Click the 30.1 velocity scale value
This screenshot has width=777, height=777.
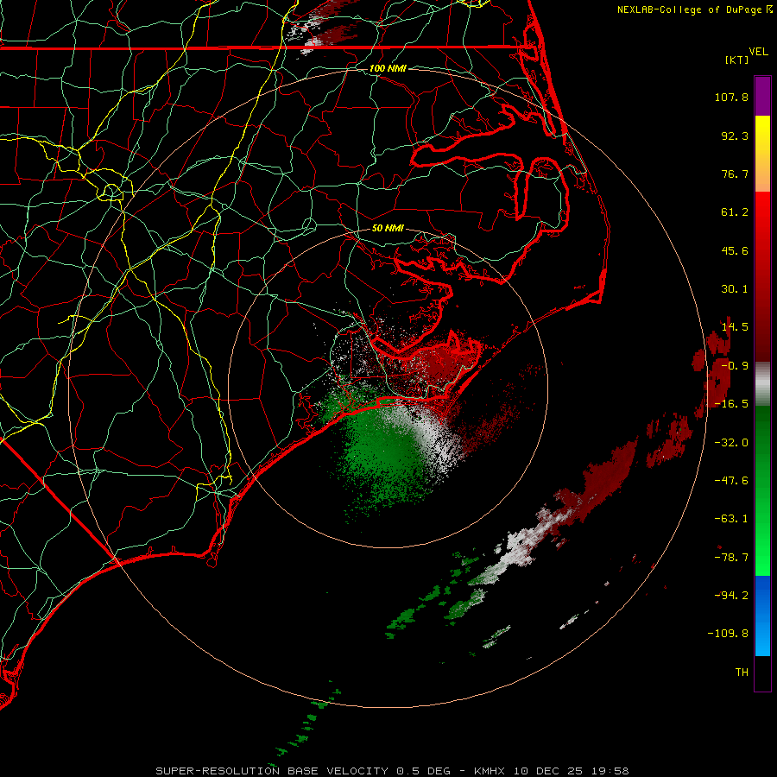coord(735,289)
